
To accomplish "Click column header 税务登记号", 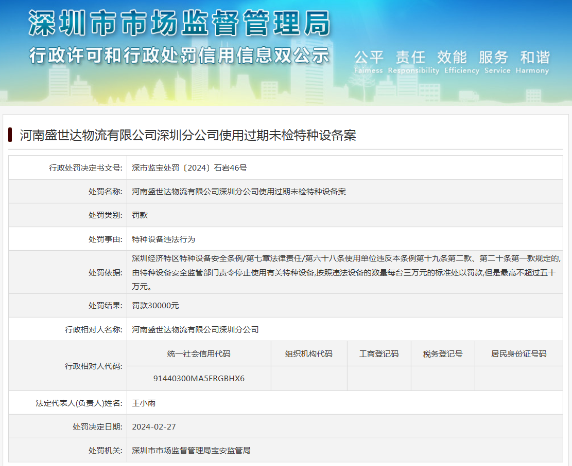I will tap(443, 354).
